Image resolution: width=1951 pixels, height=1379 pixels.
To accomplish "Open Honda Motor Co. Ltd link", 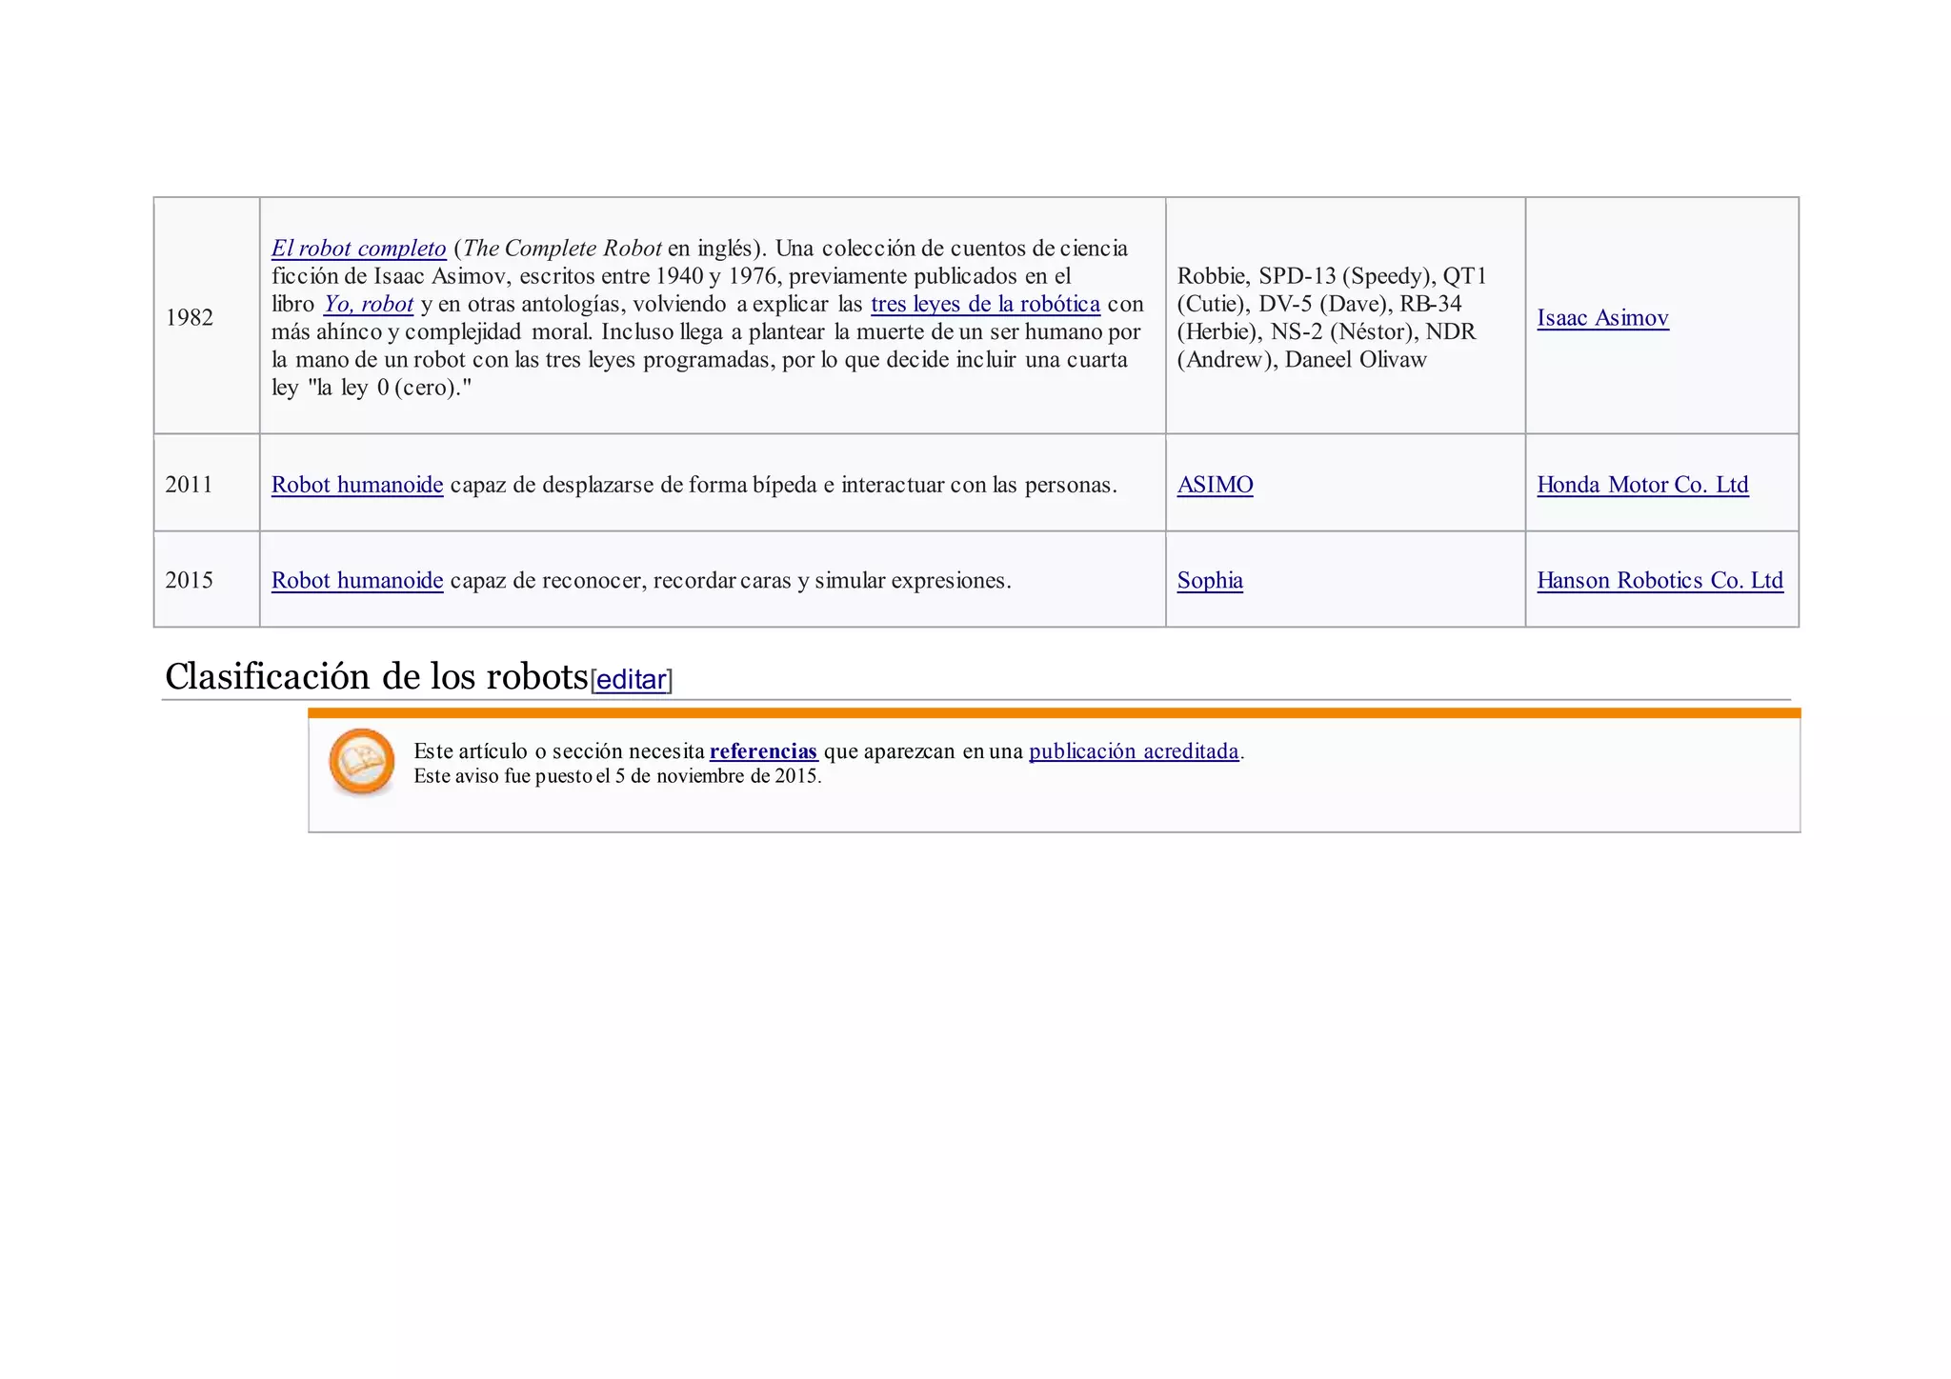I will coord(1642,485).
